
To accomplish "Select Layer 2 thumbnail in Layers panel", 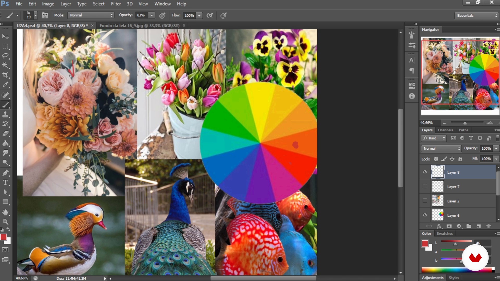I will [438, 201].
